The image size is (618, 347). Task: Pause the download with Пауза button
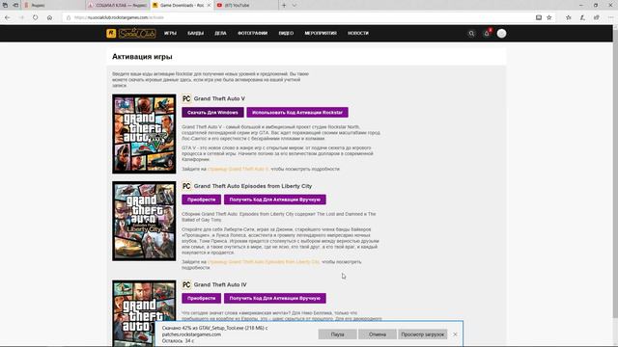[x=337, y=334]
